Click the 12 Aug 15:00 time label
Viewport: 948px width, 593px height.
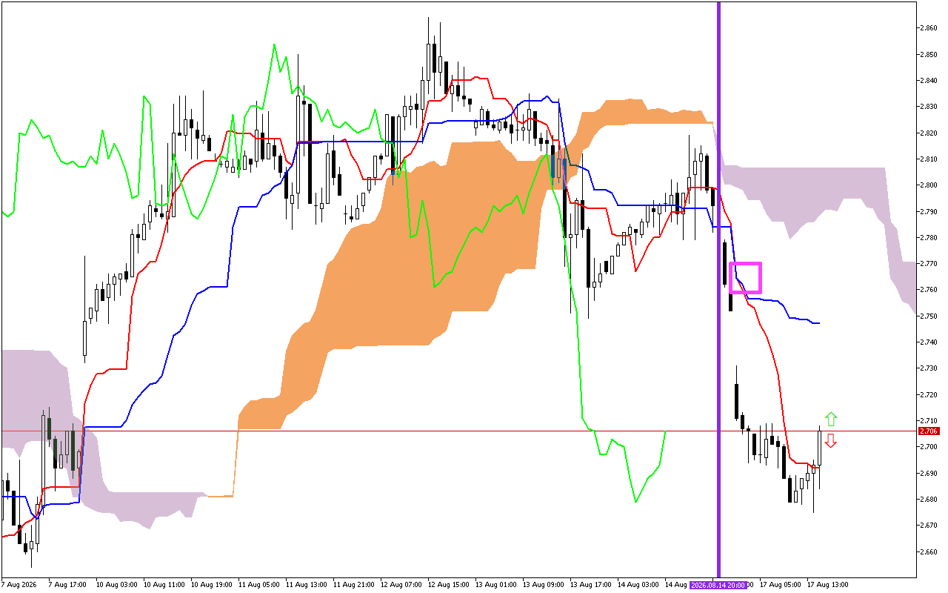click(449, 585)
